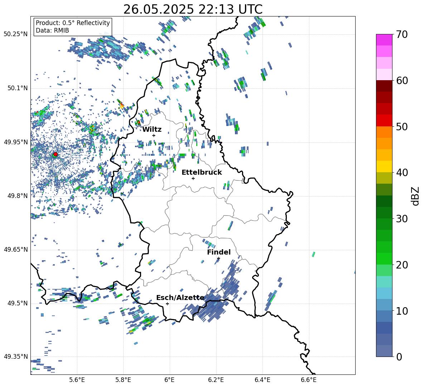Click the Wiltz station cross marker
The width and height of the screenshot is (424, 387).
coord(154,135)
